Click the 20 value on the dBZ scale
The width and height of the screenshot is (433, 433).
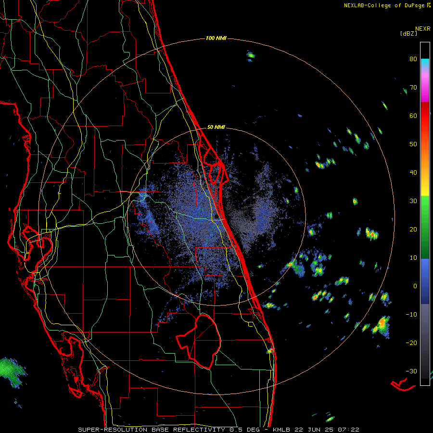[x=413, y=229]
